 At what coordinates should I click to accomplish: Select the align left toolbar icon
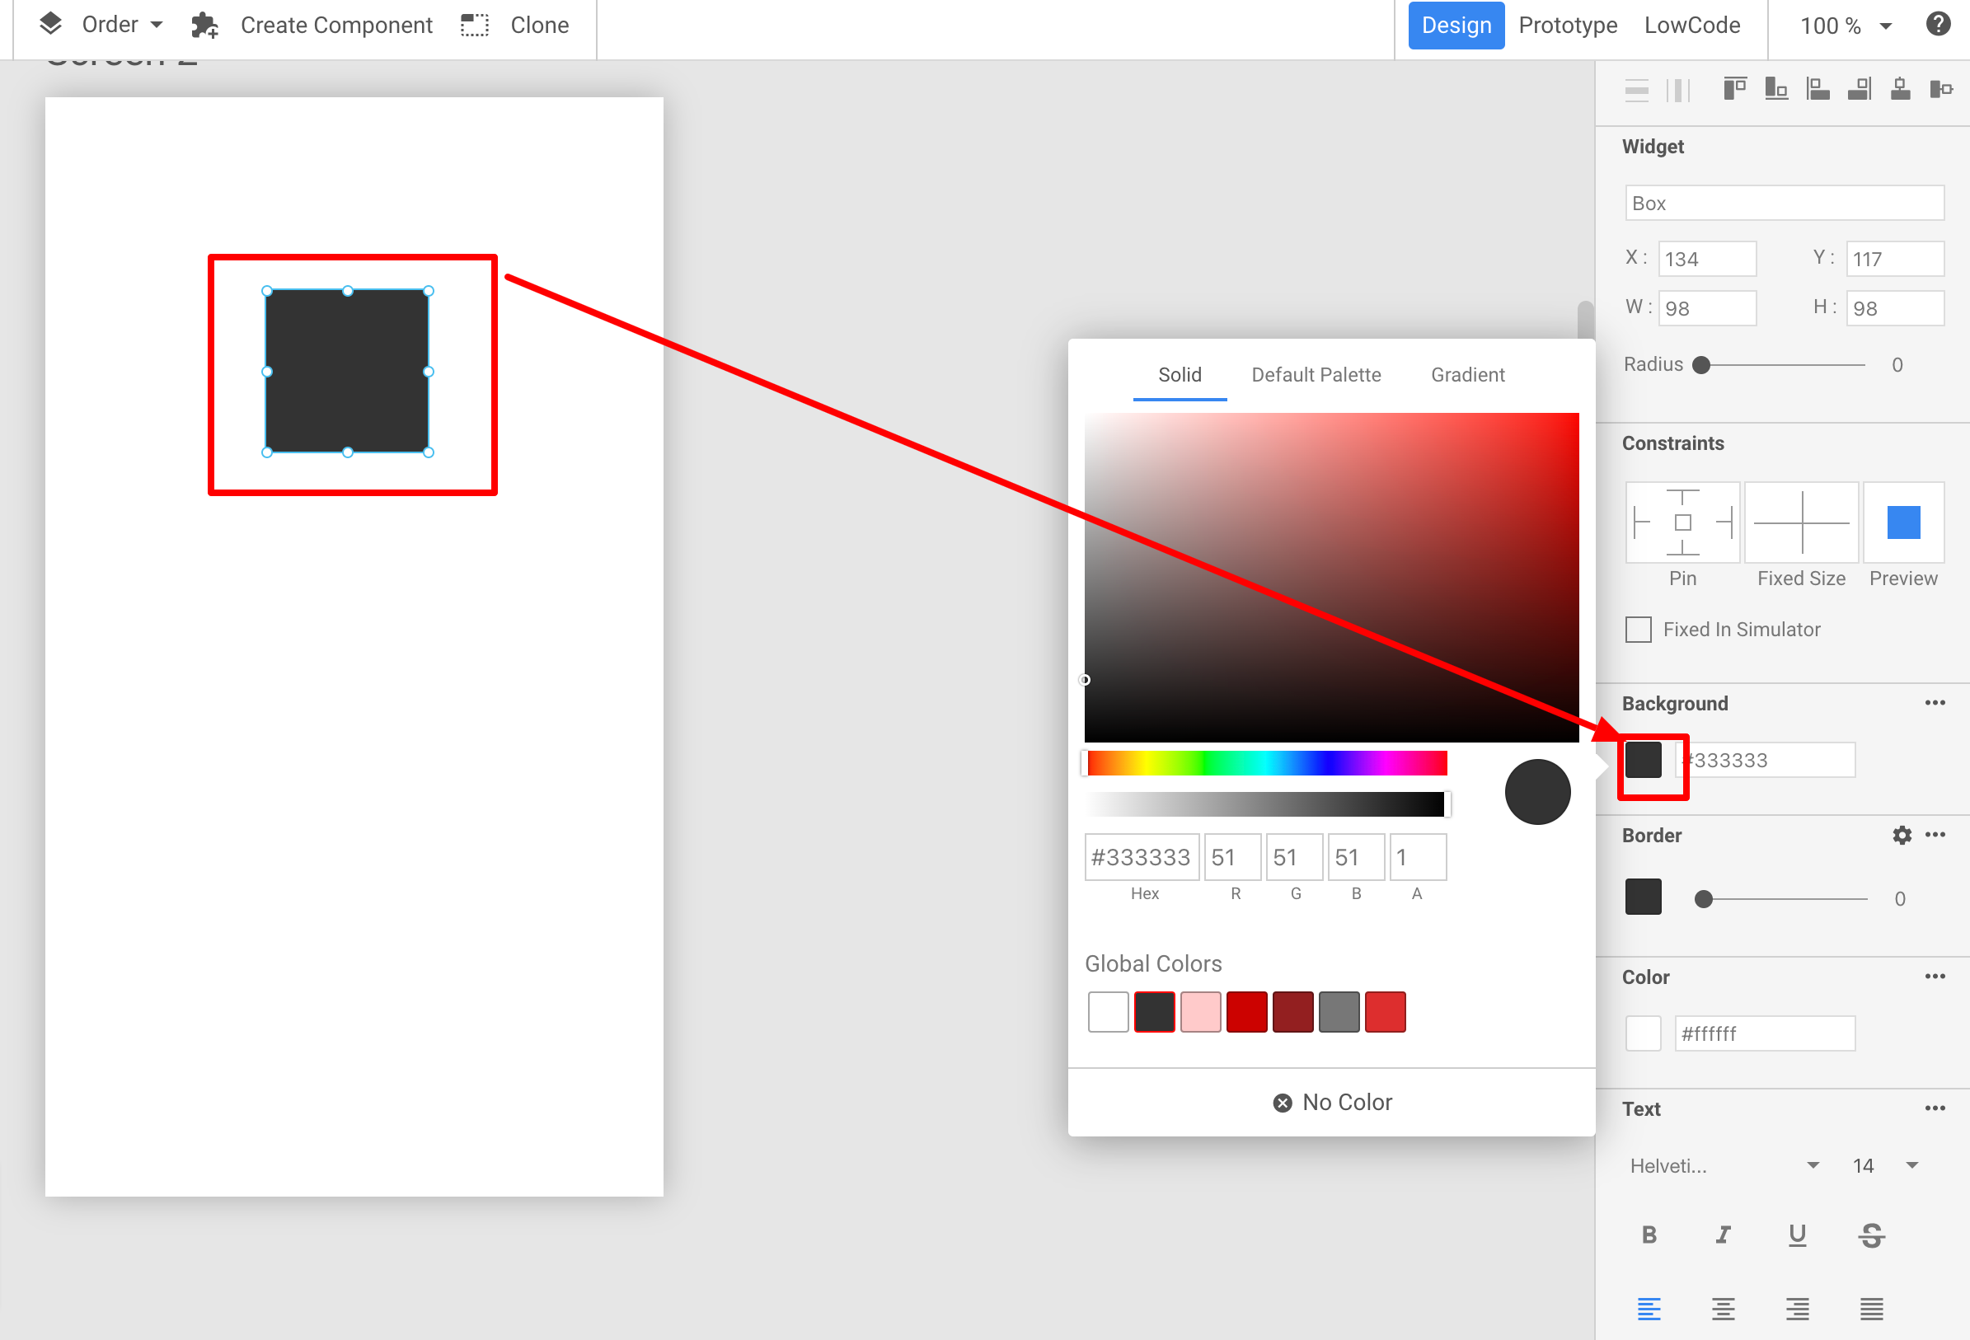click(1818, 89)
